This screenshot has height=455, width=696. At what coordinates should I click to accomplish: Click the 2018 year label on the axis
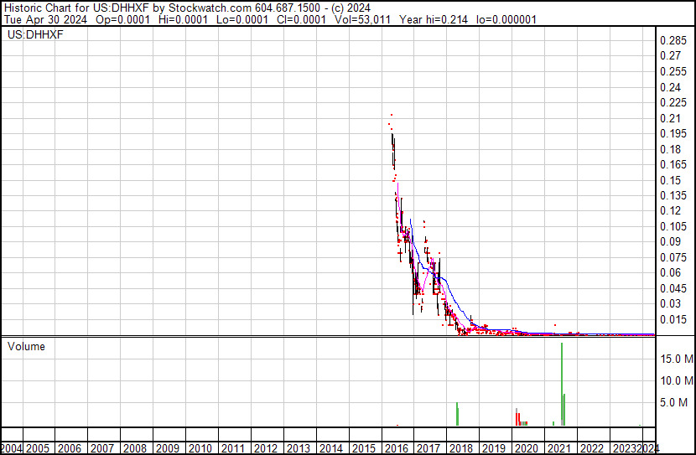click(461, 448)
